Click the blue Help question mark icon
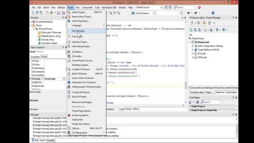Image resolution: width=254 pixels, height=143 pixels. [x=213, y=13]
